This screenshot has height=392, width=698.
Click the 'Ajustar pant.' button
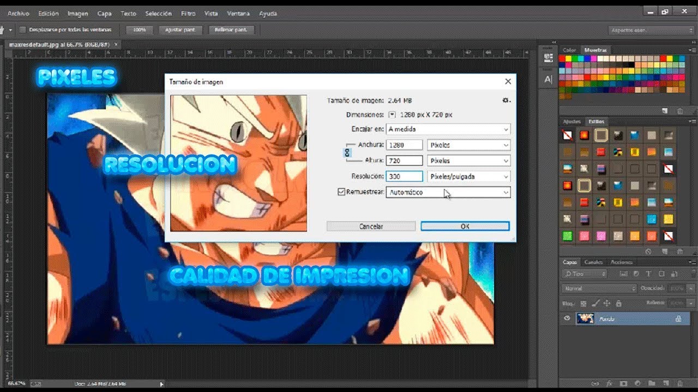[x=180, y=30]
